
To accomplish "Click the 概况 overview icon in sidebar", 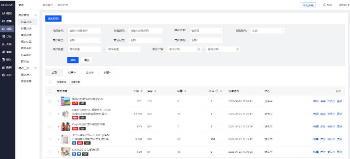I will (3, 13).
